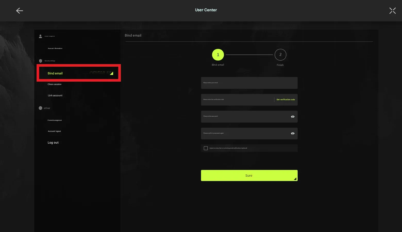
Task: Click the email address input field
Action: (x=249, y=83)
